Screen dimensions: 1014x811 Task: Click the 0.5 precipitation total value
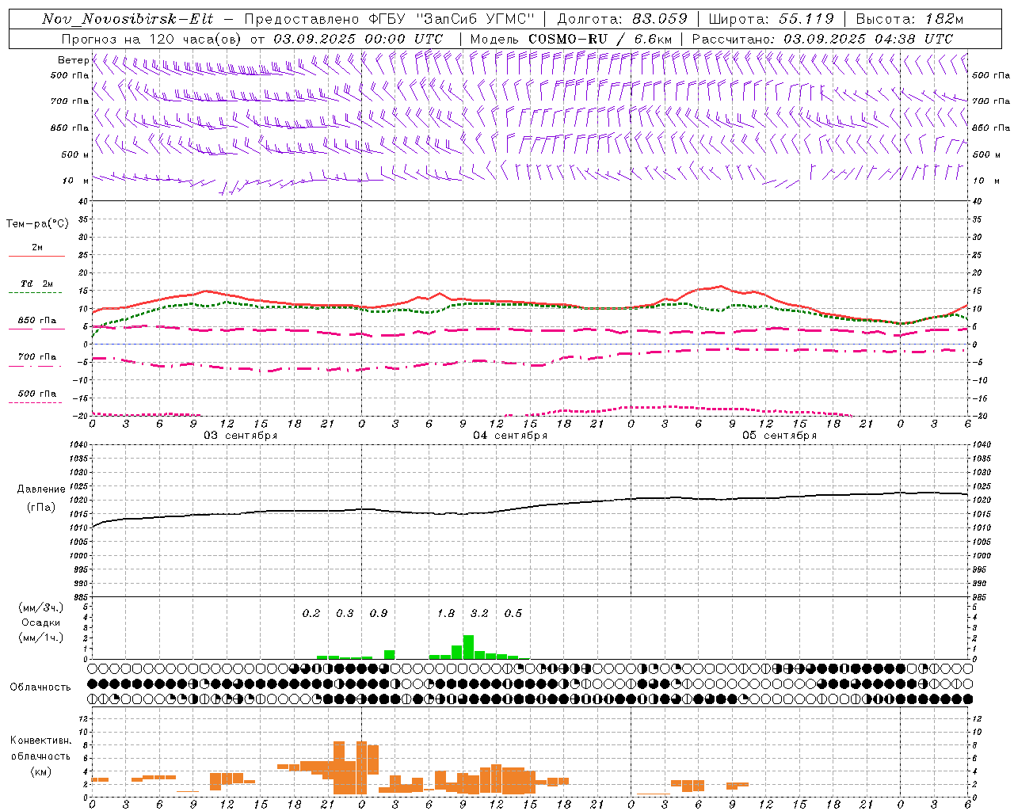[513, 614]
